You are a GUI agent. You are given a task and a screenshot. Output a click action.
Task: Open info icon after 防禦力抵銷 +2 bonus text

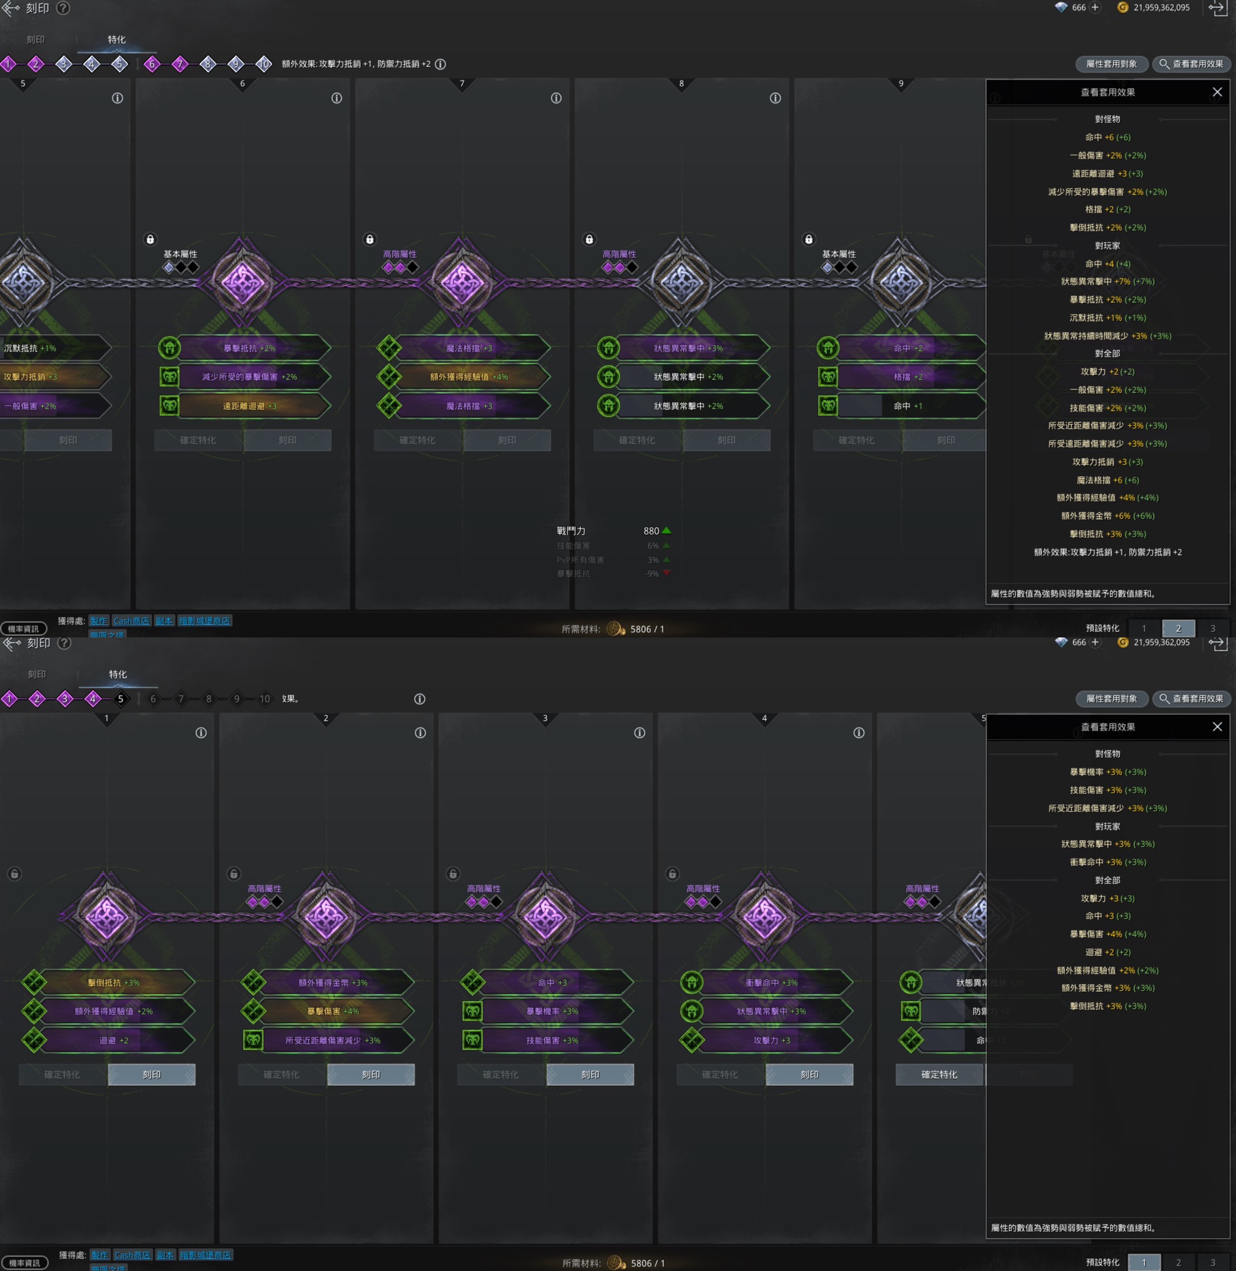pyautogui.click(x=440, y=64)
